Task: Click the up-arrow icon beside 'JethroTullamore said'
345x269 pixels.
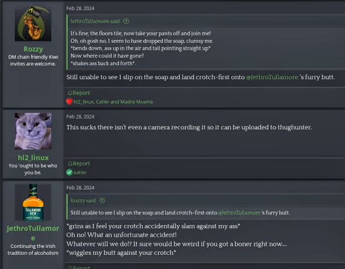Action: coord(126,21)
